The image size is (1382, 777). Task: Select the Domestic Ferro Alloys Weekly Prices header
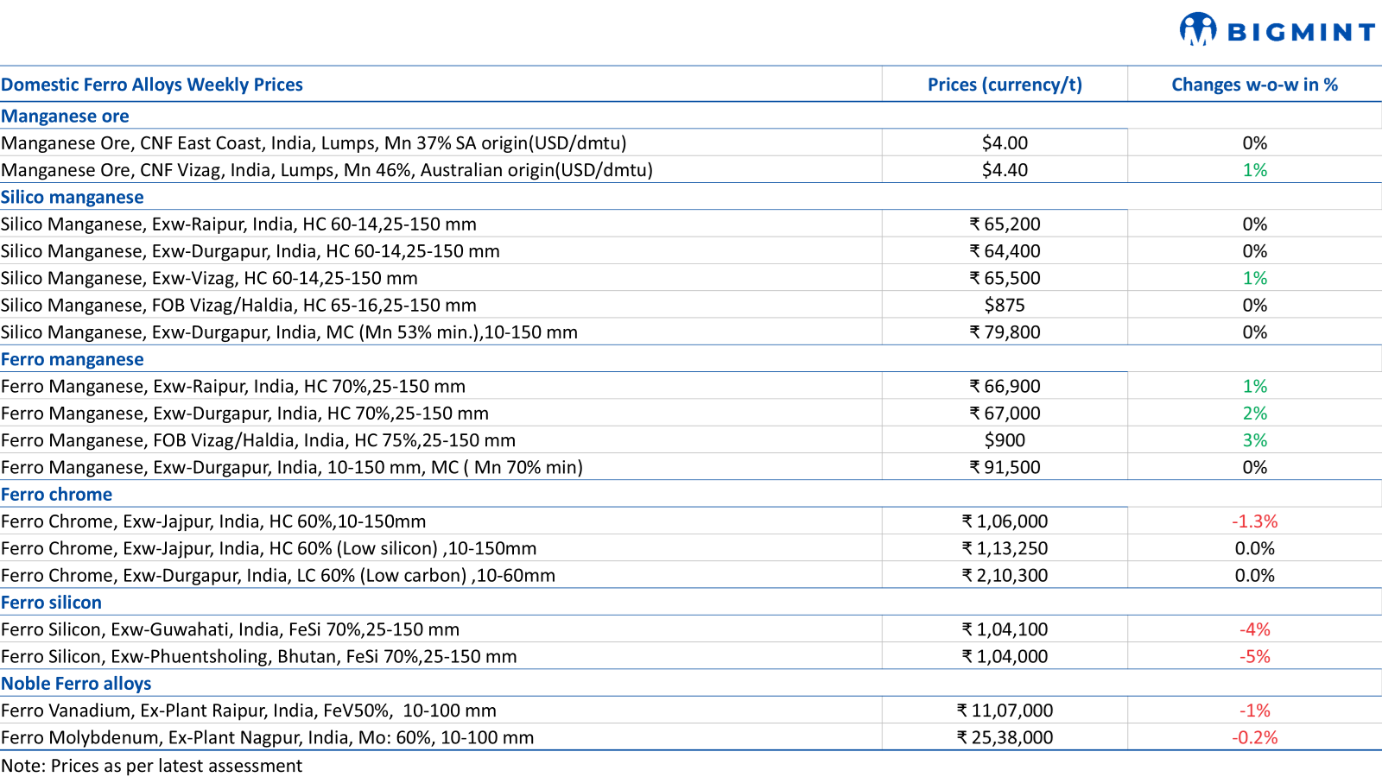click(152, 85)
